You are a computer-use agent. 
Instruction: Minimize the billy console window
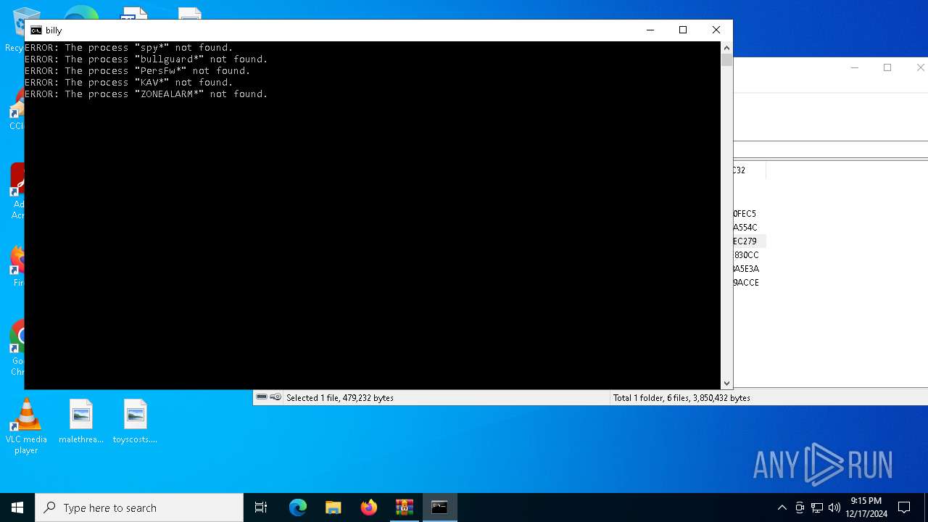click(x=650, y=30)
